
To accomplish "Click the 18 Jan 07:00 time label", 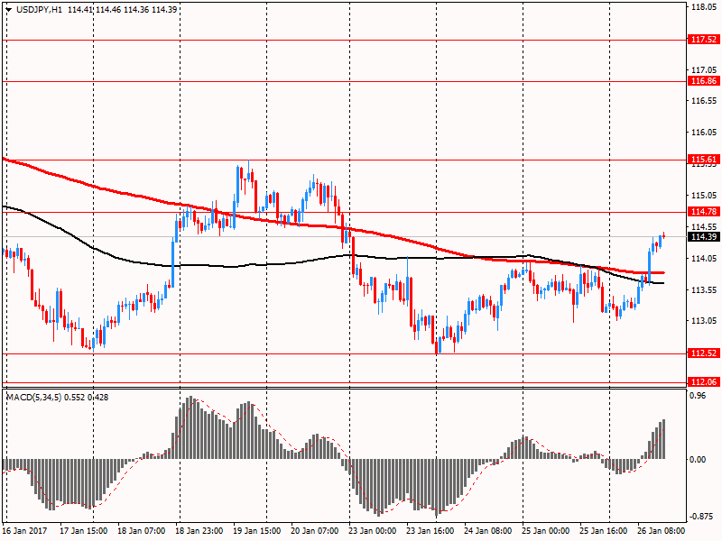I will (142, 531).
